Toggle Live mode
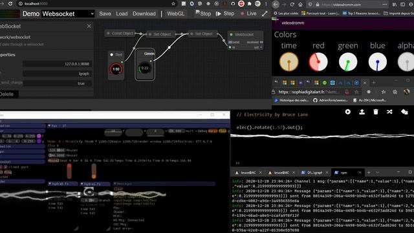Image resolution: width=414 pixels, height=233 pixels. coord(248,14)
